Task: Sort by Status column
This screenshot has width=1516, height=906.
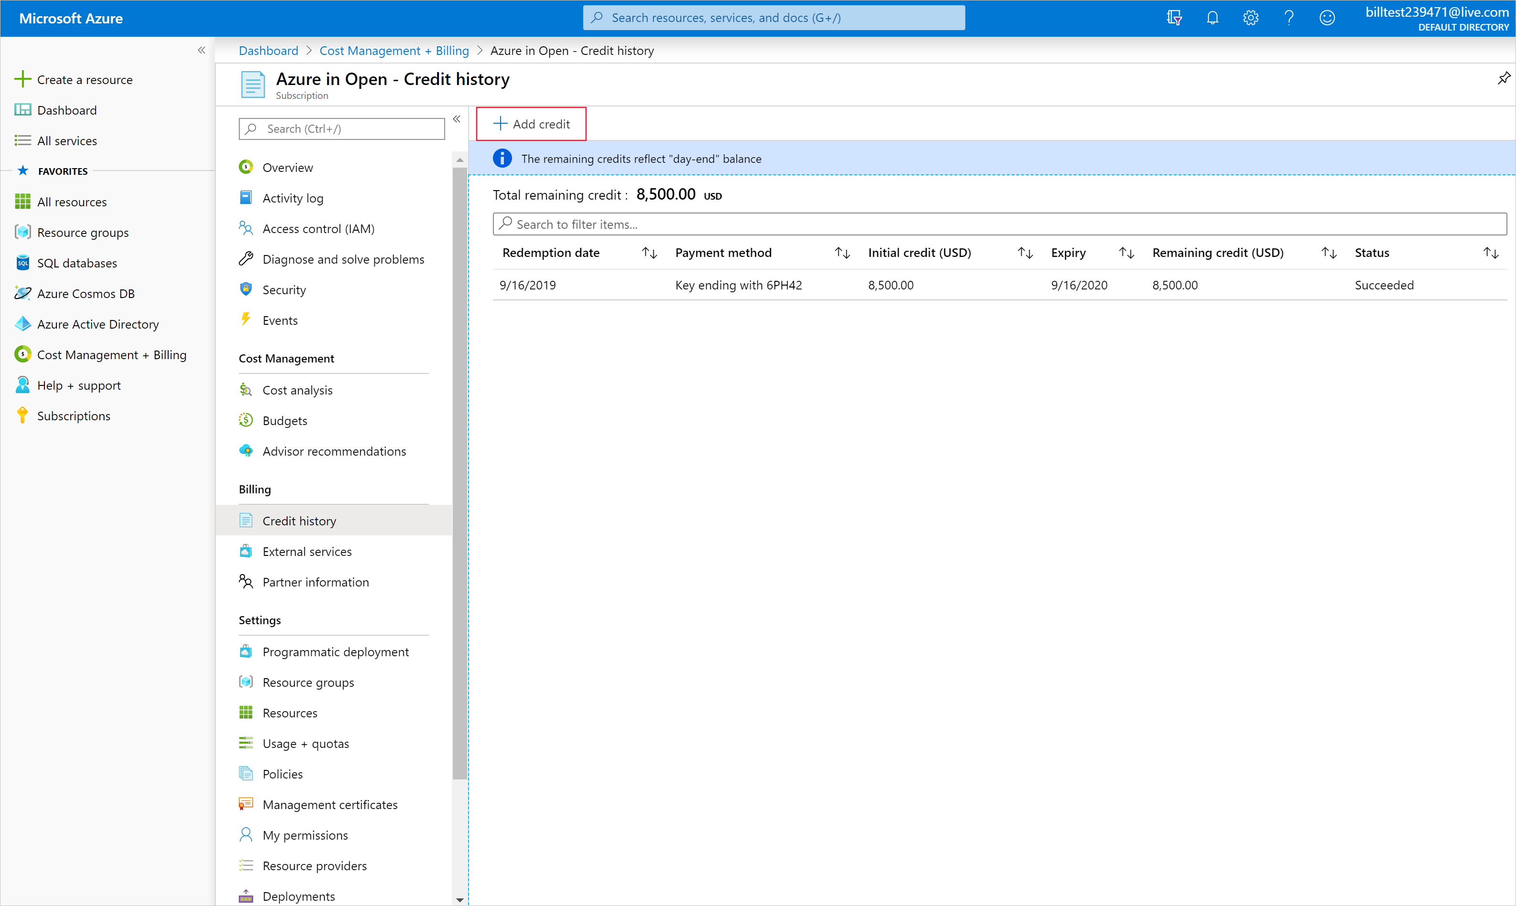Action: point(1491,253)
